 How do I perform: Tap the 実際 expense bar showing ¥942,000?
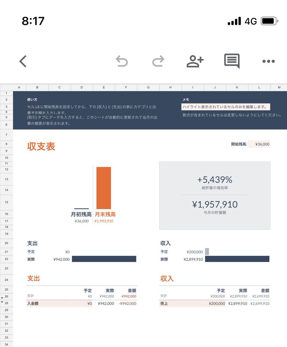(103, 259)
